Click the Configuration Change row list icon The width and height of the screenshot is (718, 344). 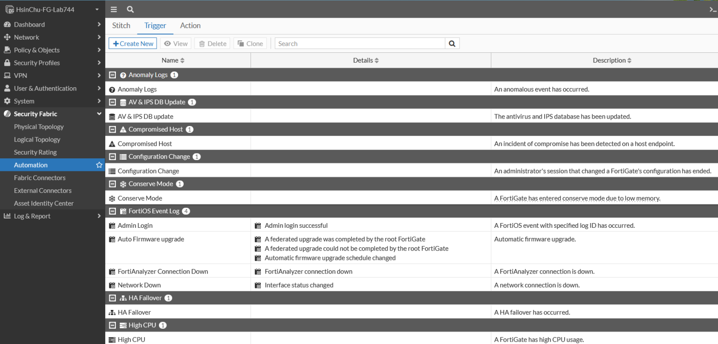click(x=112, y=171)
